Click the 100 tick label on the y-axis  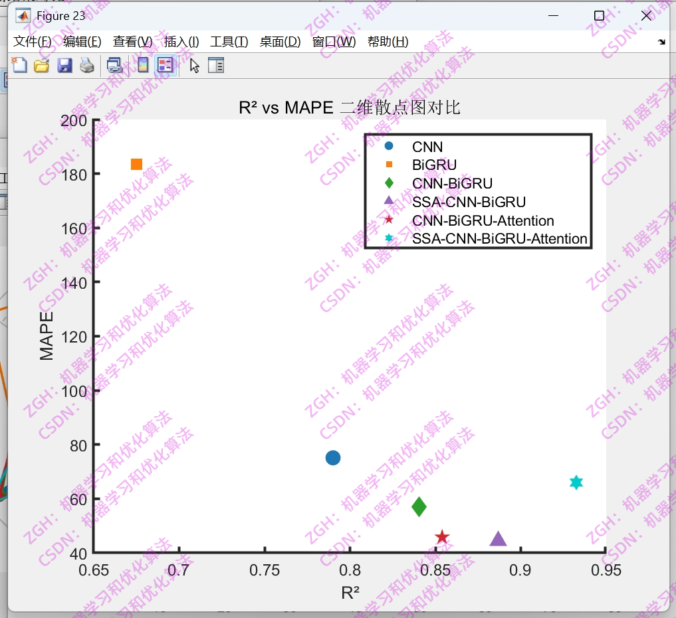[x=74, y=392]
